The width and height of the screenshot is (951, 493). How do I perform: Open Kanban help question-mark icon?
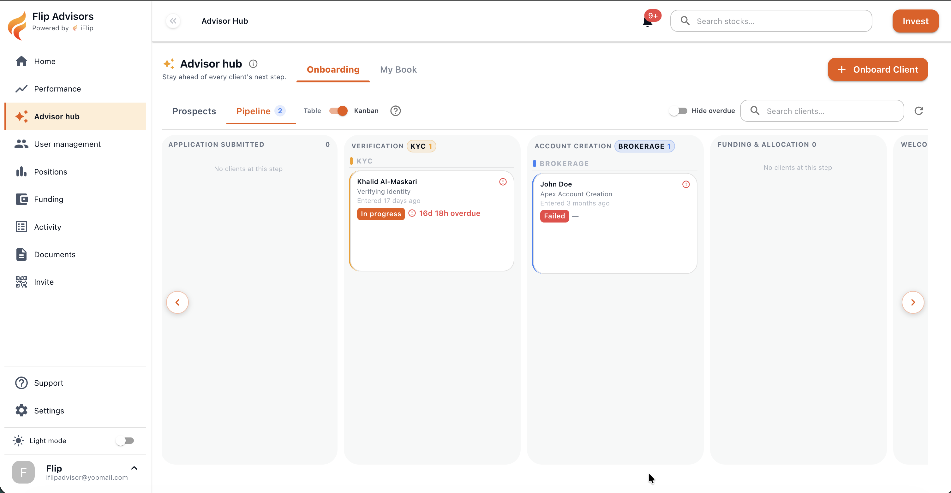coord(395,111)
